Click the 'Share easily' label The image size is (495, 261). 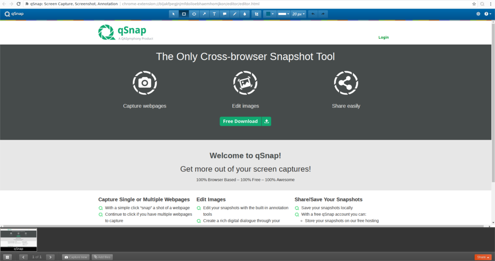point(346,106)
